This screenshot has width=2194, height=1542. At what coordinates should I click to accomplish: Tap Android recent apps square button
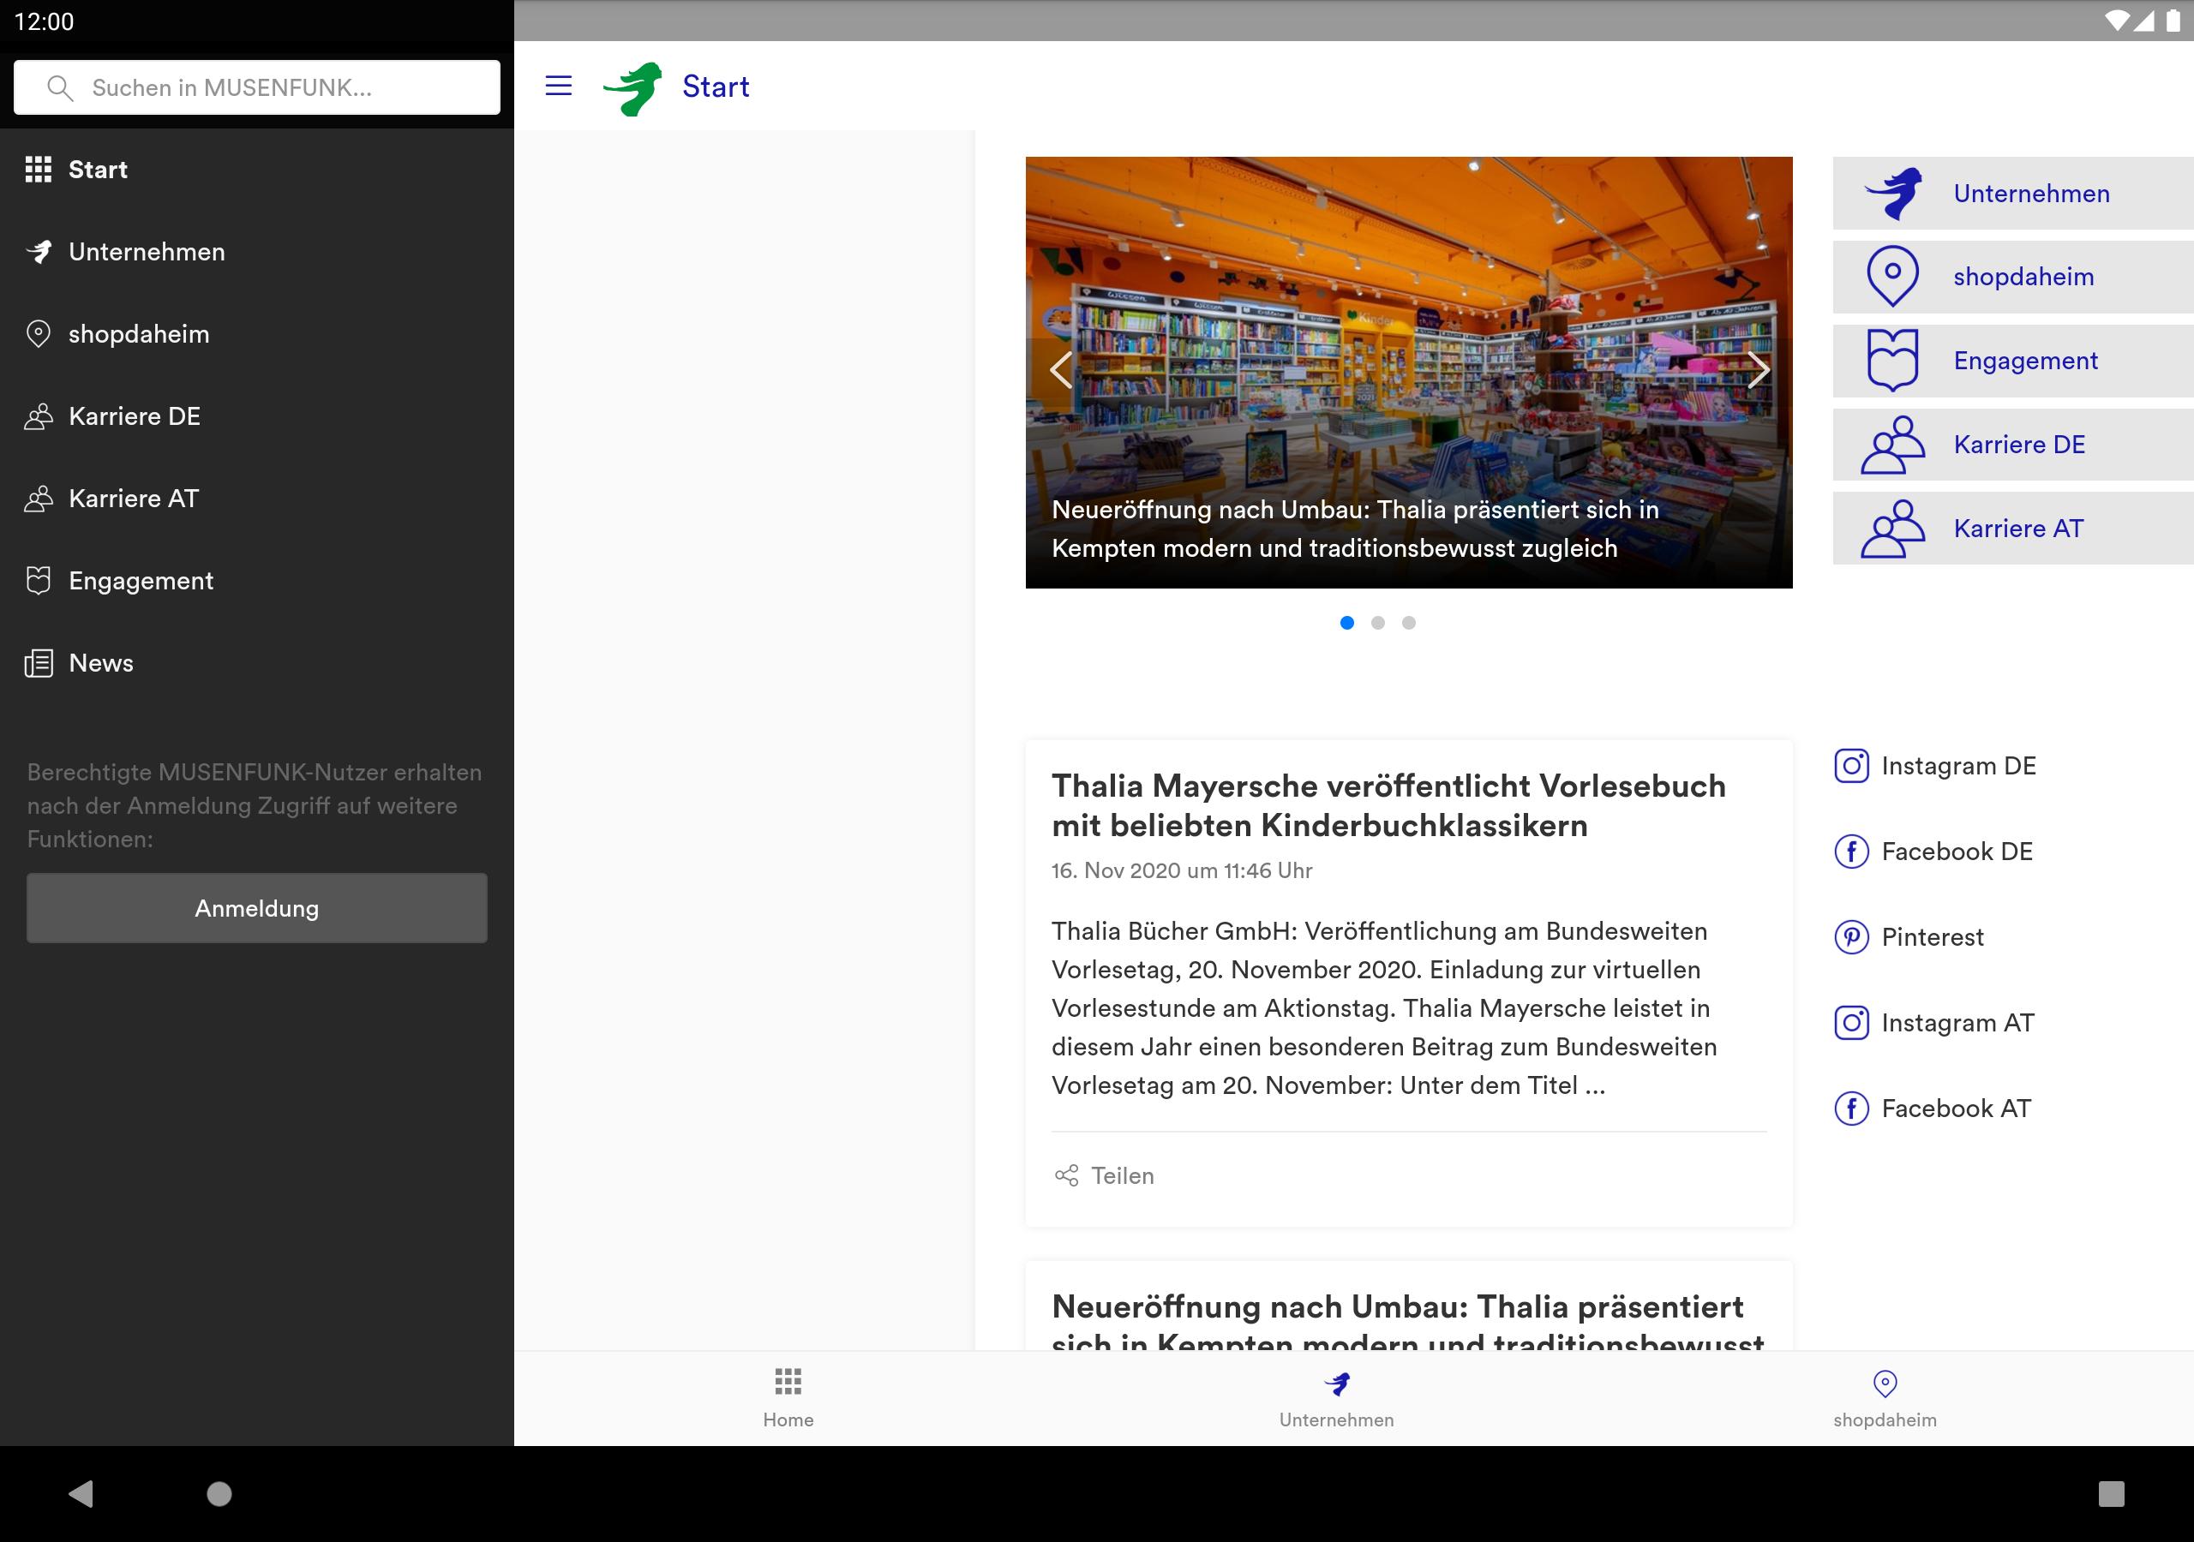2111,1493
